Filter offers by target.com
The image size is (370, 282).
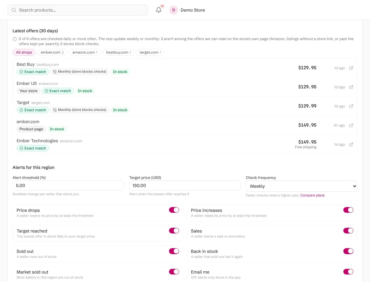tap(150, 52)
